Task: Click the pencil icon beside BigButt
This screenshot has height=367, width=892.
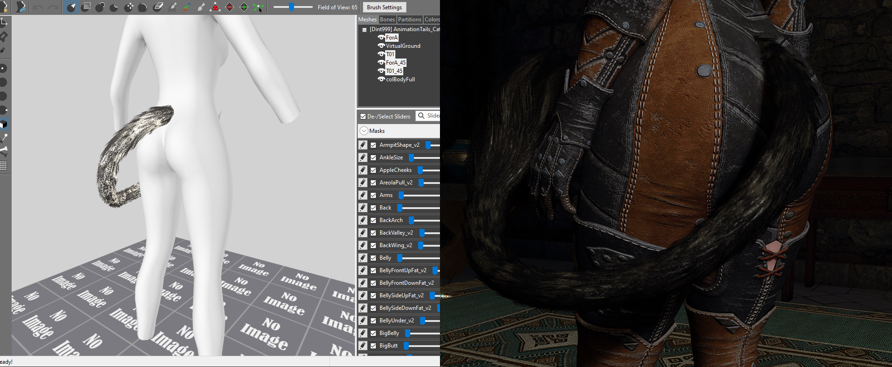Action: tap(363, 346)
